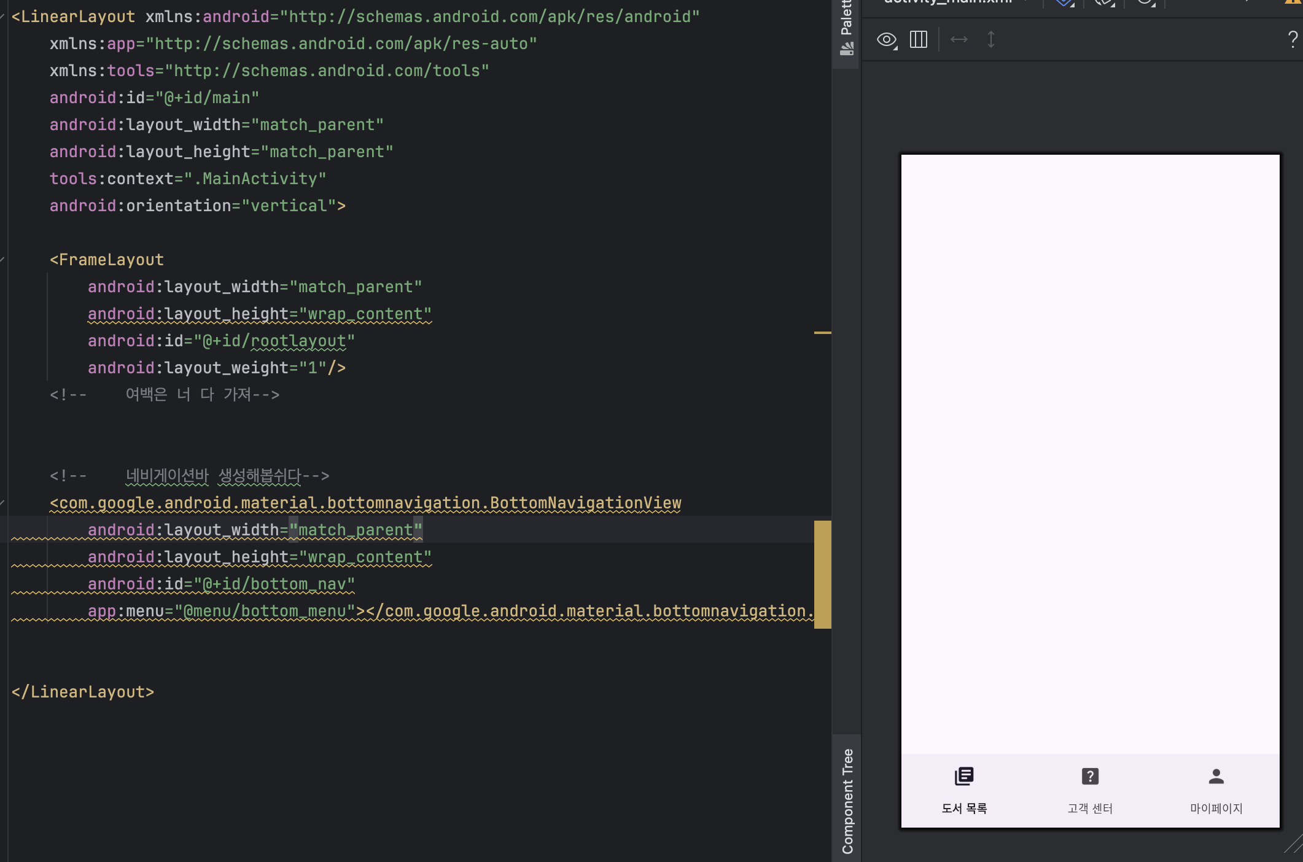Image resolution: width=1303 pixels, height=862 pixels.
Task: Open the Component Tree side panel
Action: point(847,800)
